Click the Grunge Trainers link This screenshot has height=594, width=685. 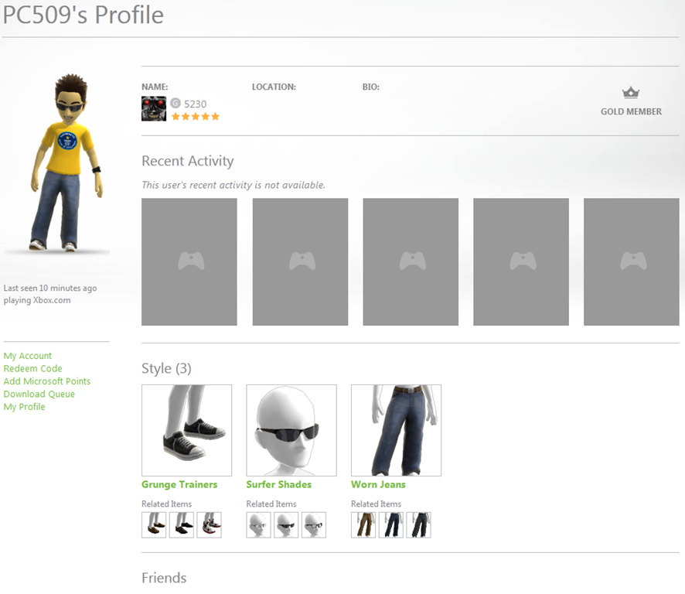(179, 485)
